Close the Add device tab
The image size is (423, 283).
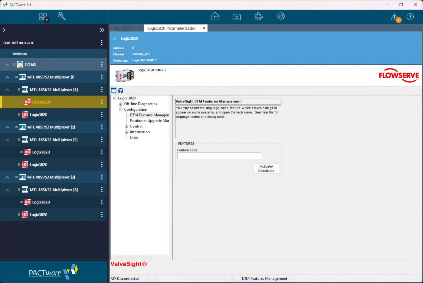(x=140, y=28)
